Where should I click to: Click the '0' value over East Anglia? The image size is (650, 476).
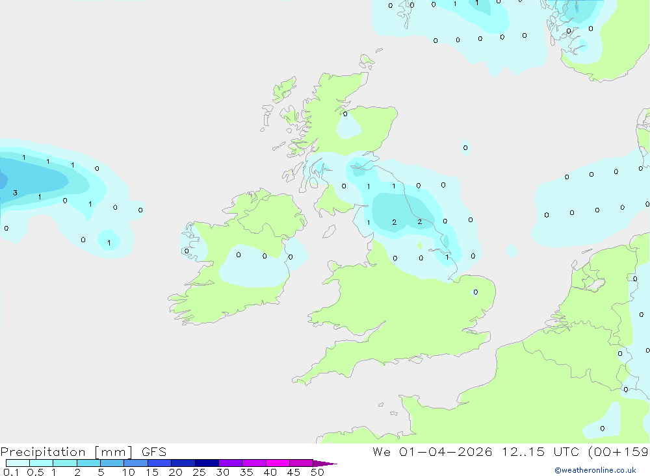[x=476, y=292]
